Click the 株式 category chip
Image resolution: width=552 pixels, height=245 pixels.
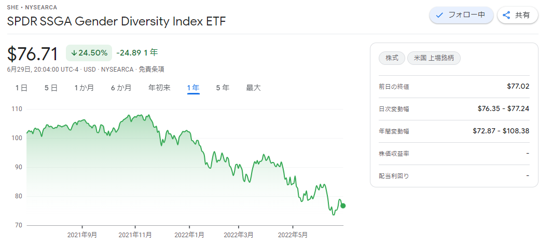[392, 59]
